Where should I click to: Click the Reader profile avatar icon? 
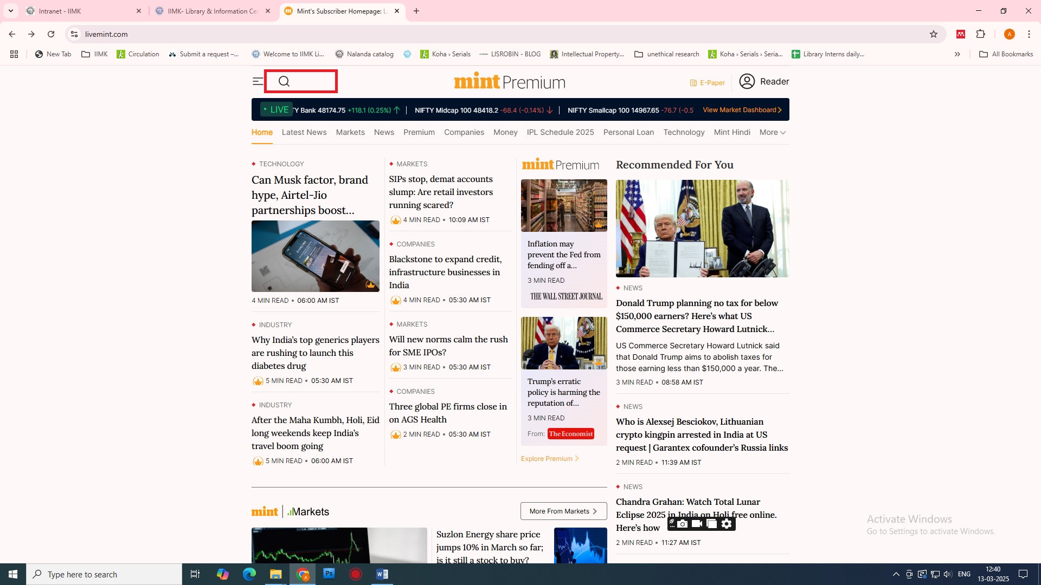747,82
